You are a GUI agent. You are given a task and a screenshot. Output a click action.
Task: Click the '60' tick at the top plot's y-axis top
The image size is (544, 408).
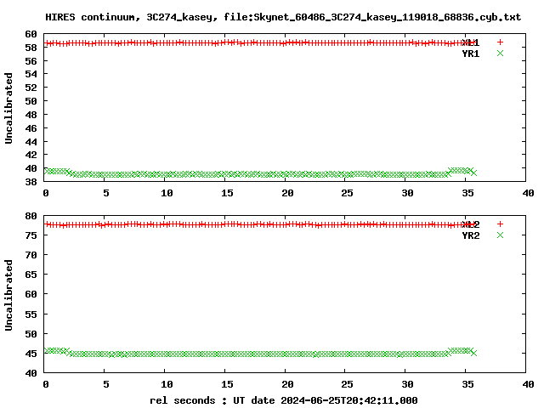[31, 34]
